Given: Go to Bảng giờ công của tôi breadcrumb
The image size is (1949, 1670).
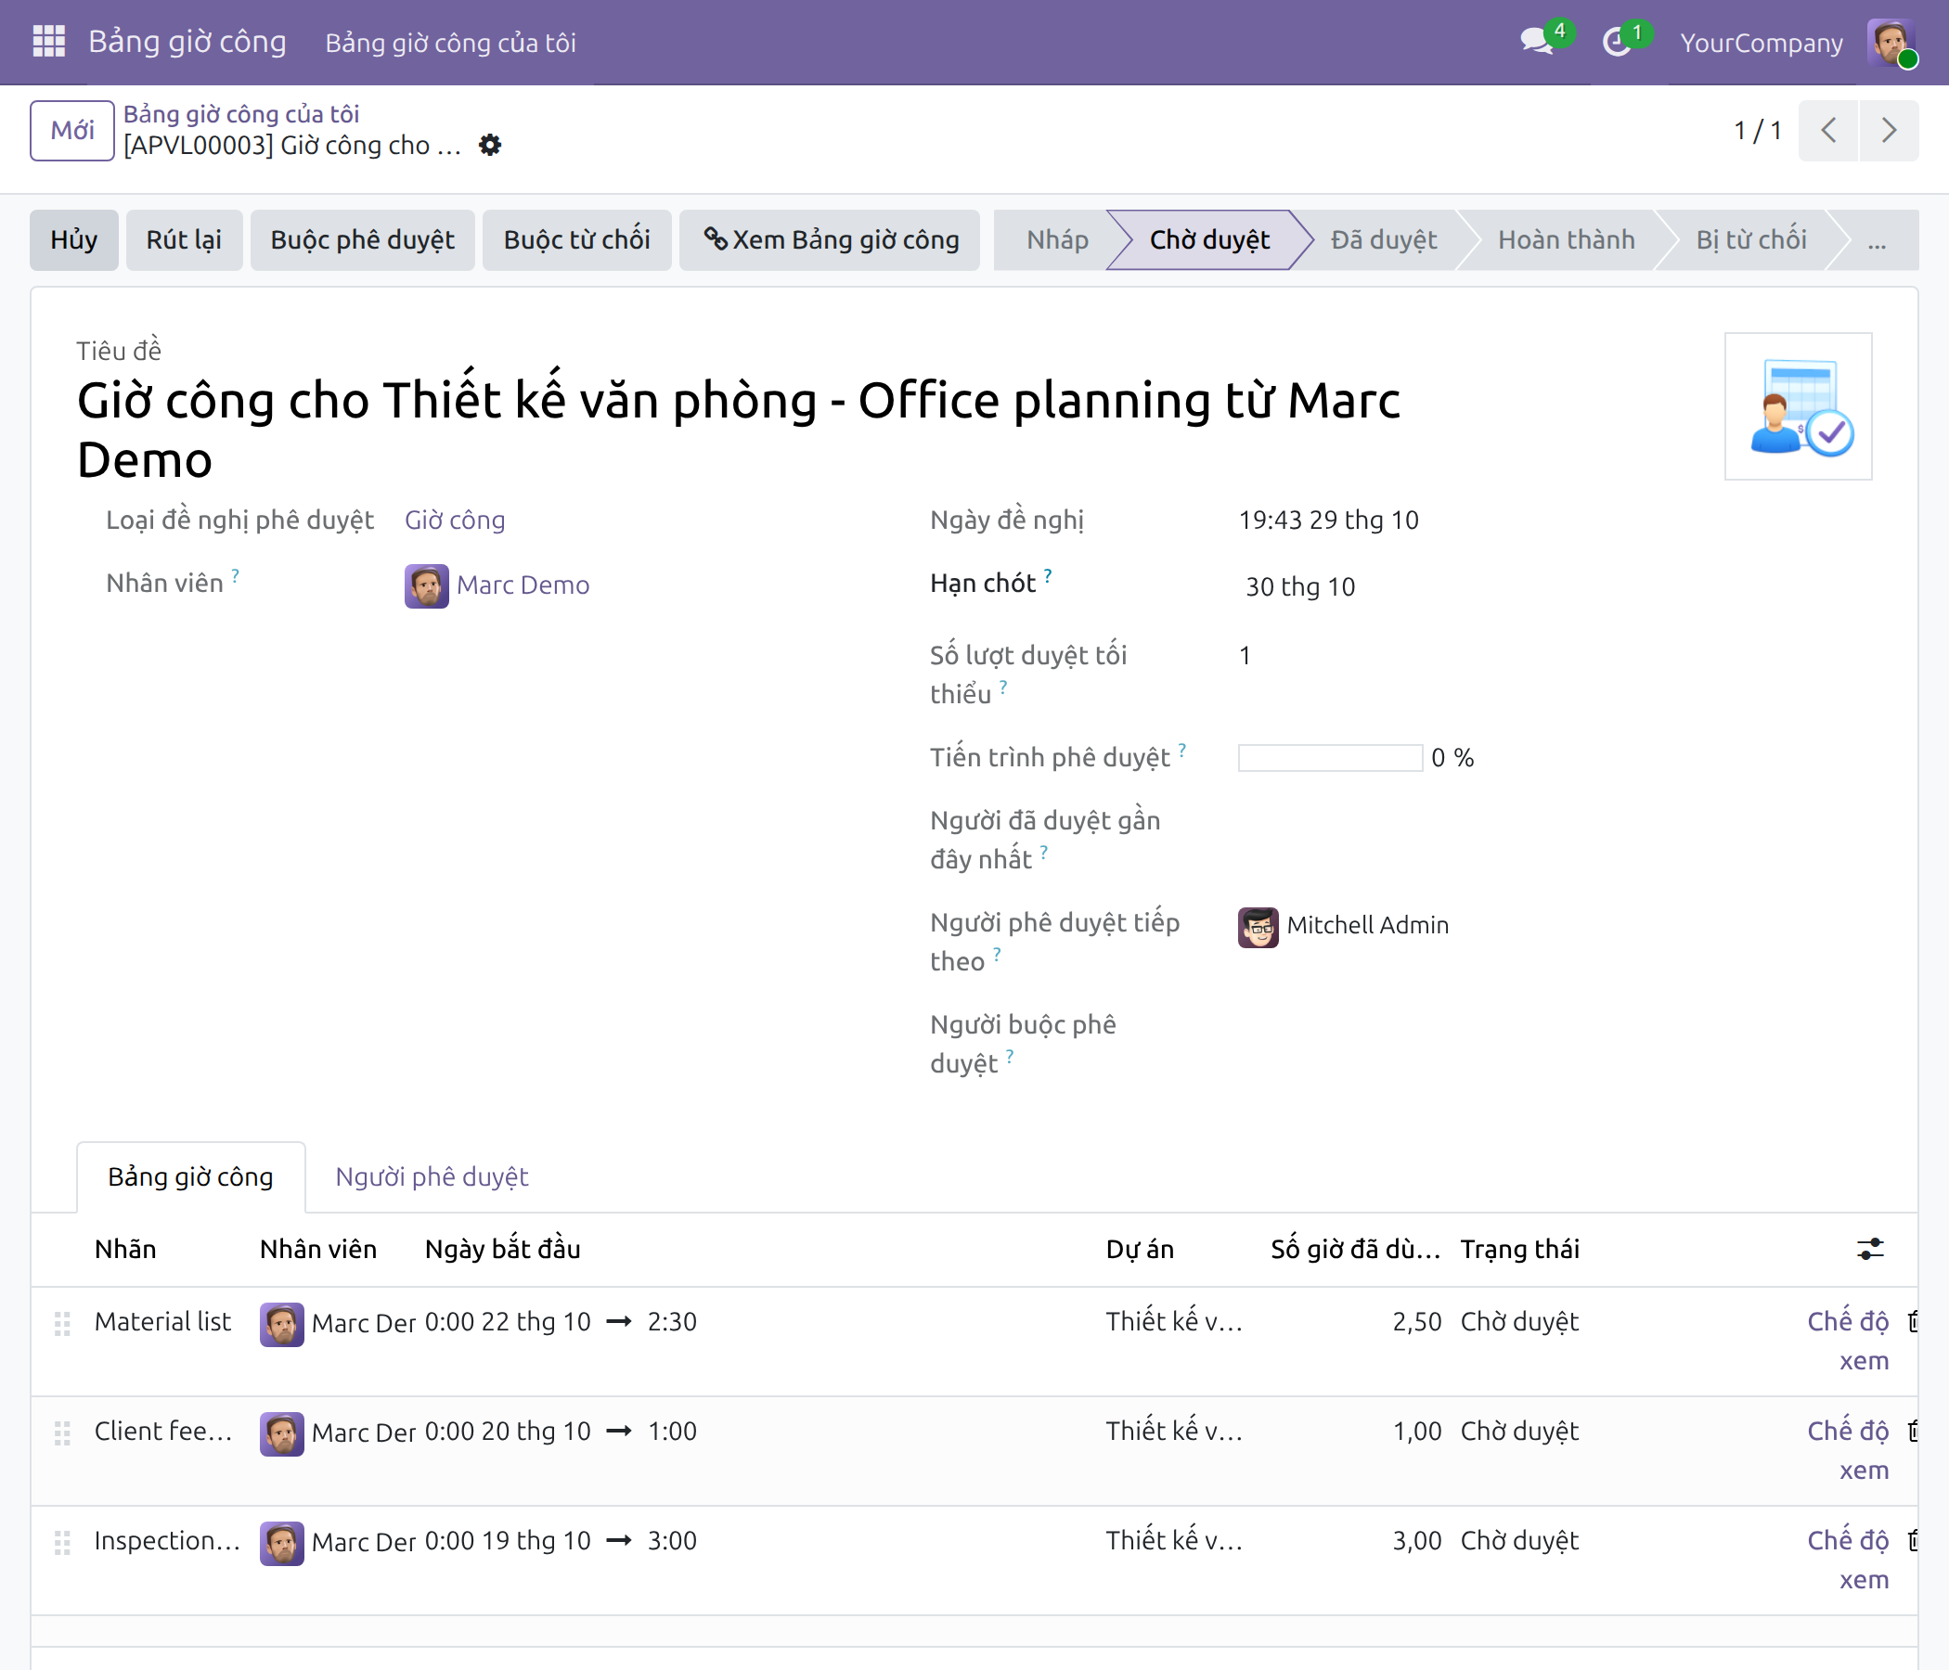Looking at the screenshot, I should pyautogui.click(x=240, y=114).
